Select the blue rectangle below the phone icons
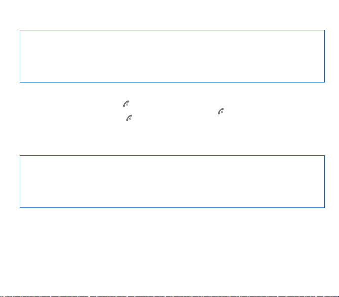This screenshot has height=297, width=339. point(172,182)
